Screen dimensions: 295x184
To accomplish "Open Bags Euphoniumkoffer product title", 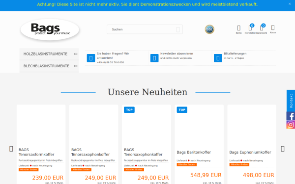I will coord(250,152).
